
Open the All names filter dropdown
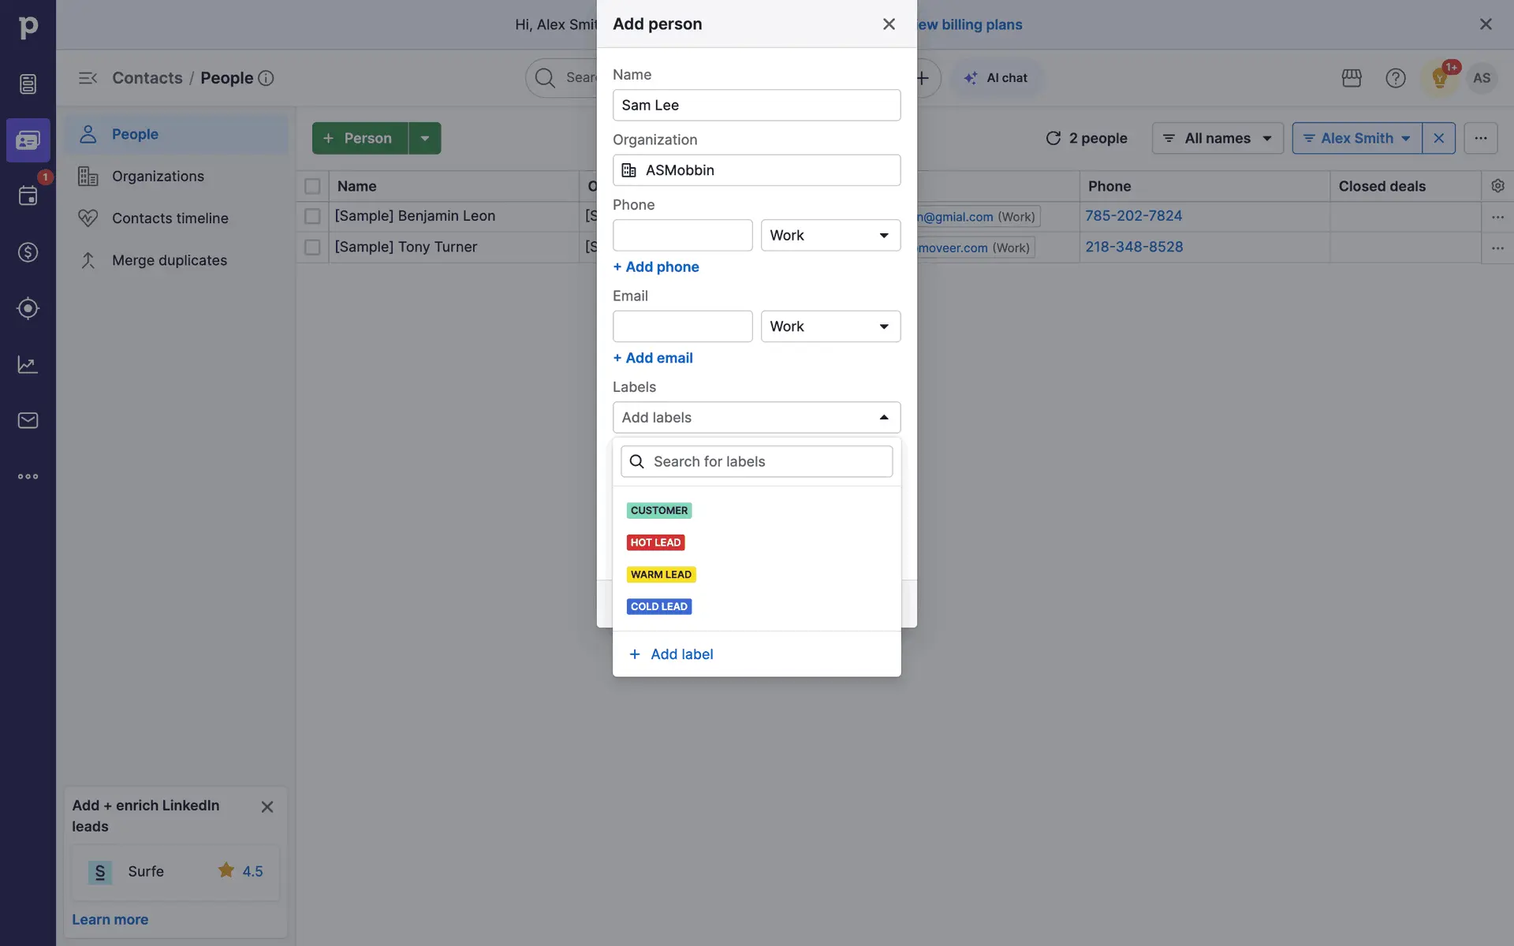click(x=1218, y=138)
